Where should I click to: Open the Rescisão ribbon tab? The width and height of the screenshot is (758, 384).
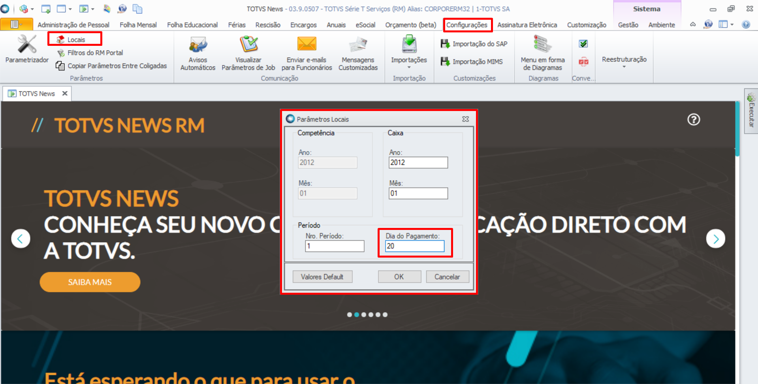(268, 25)
